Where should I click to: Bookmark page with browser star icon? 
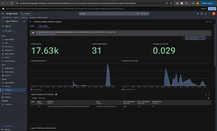[x=171, y=3]
